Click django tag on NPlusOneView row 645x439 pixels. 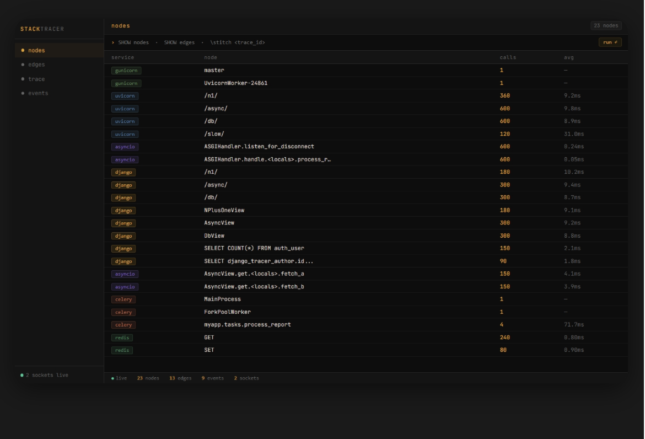(x=123, y=211)
